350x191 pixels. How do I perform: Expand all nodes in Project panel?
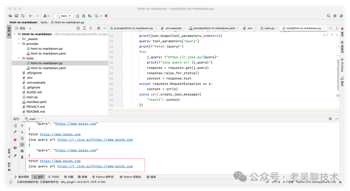(x=84, y=28)
